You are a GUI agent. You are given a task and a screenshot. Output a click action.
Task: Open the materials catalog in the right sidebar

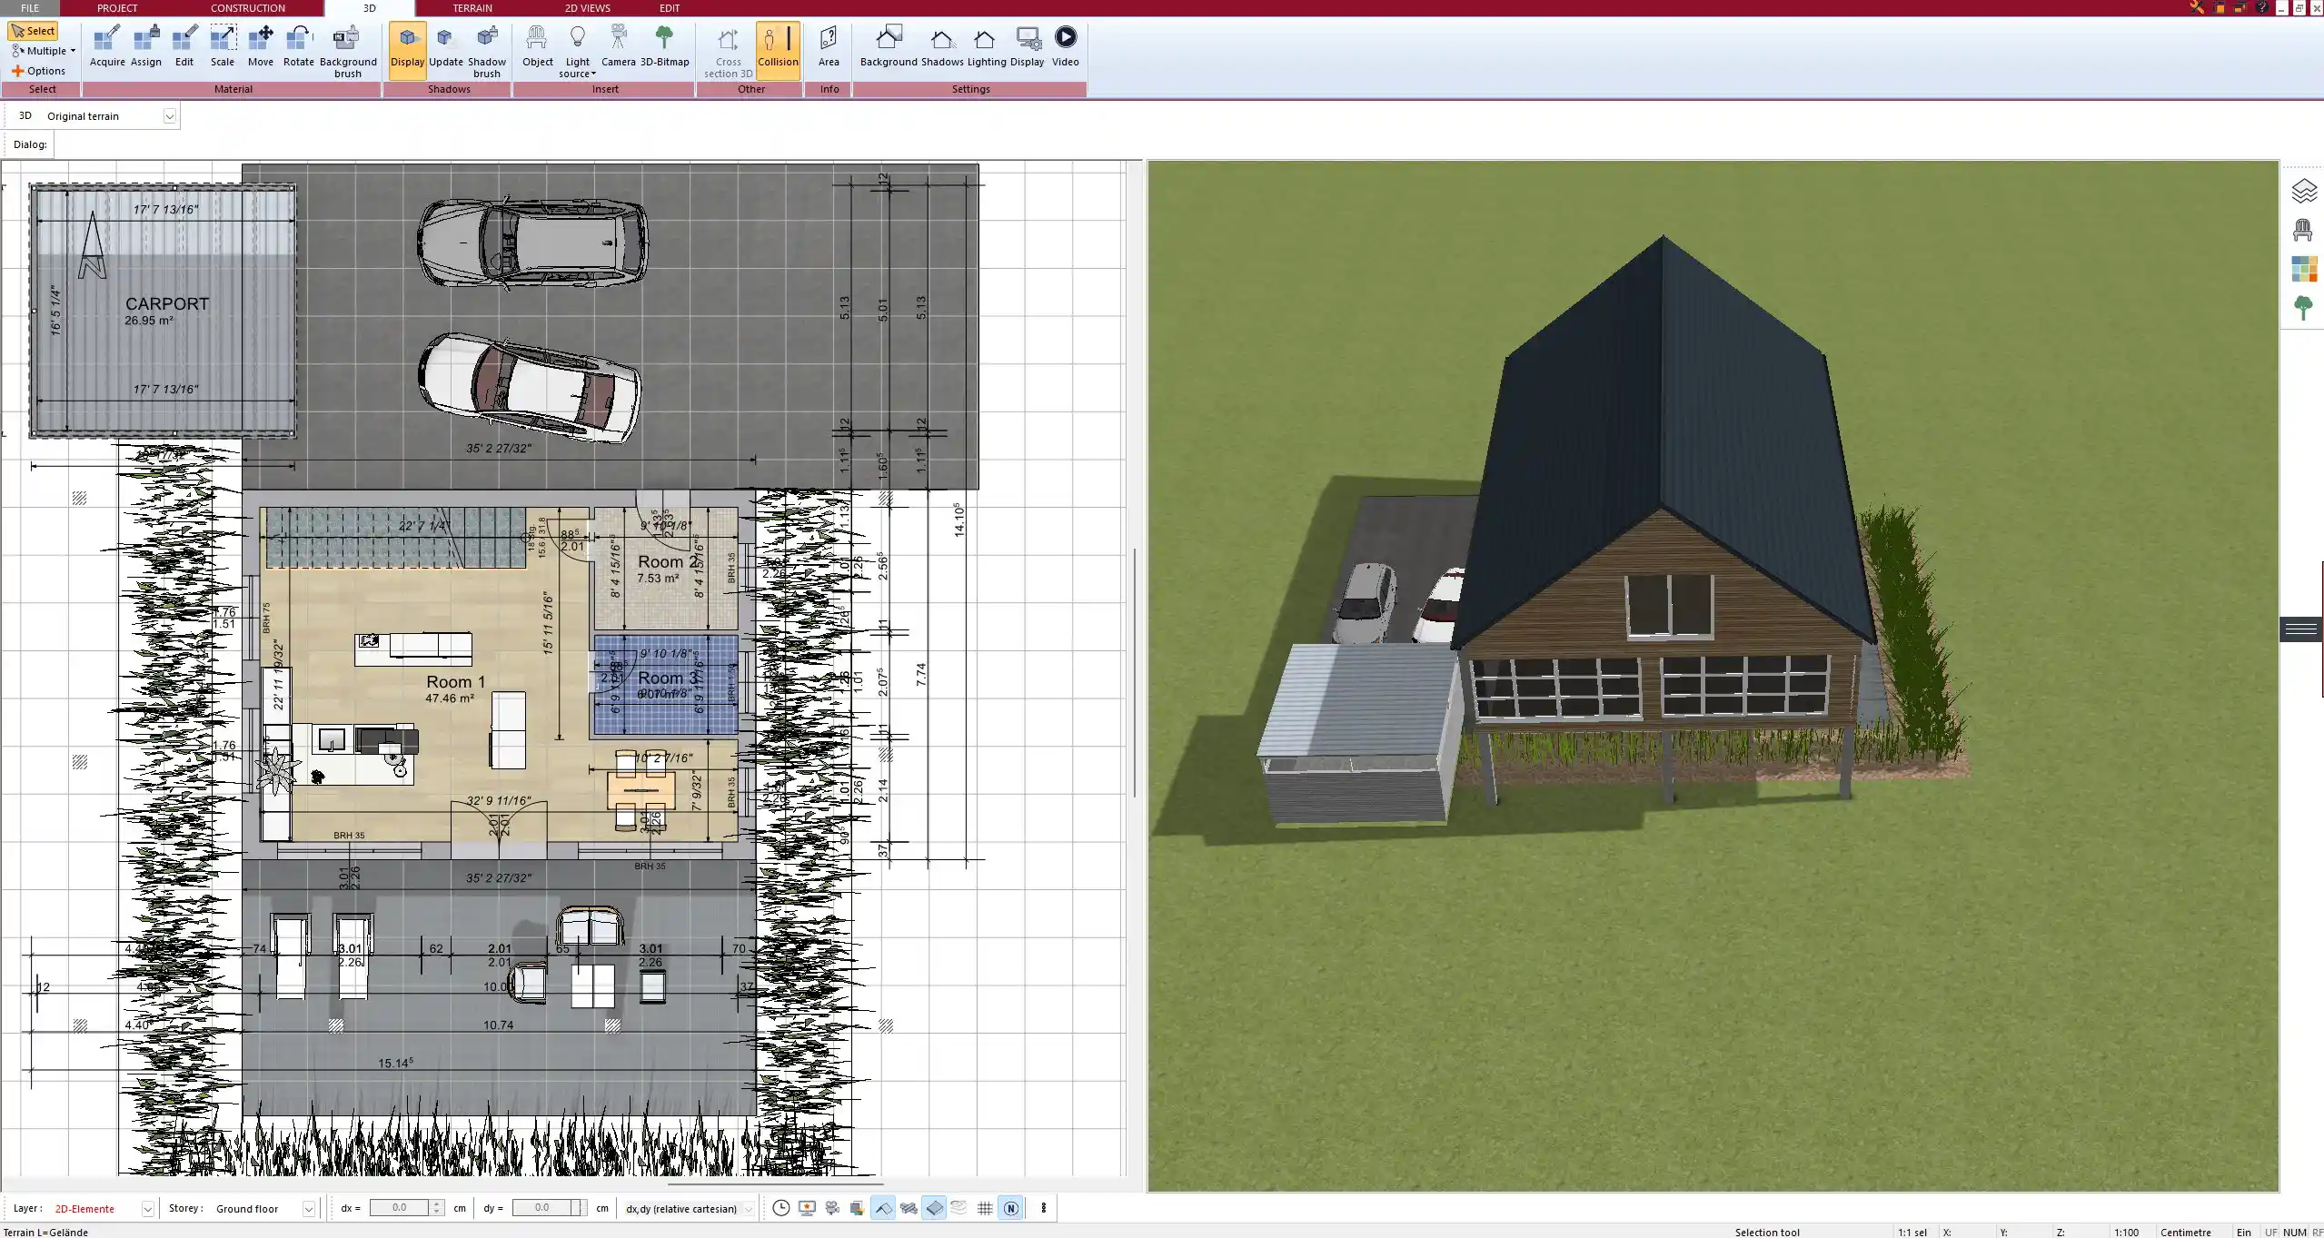click(x=2306, y=269)
